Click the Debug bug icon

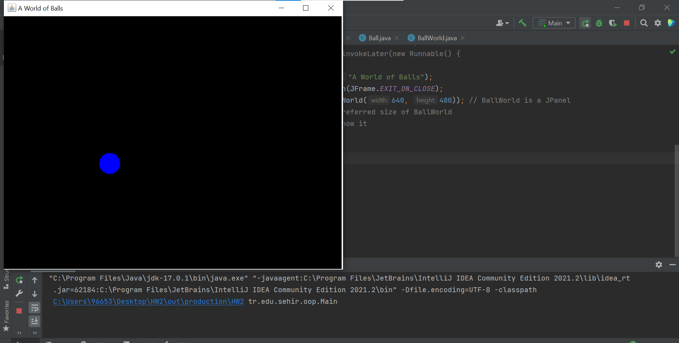click(599, 23)
